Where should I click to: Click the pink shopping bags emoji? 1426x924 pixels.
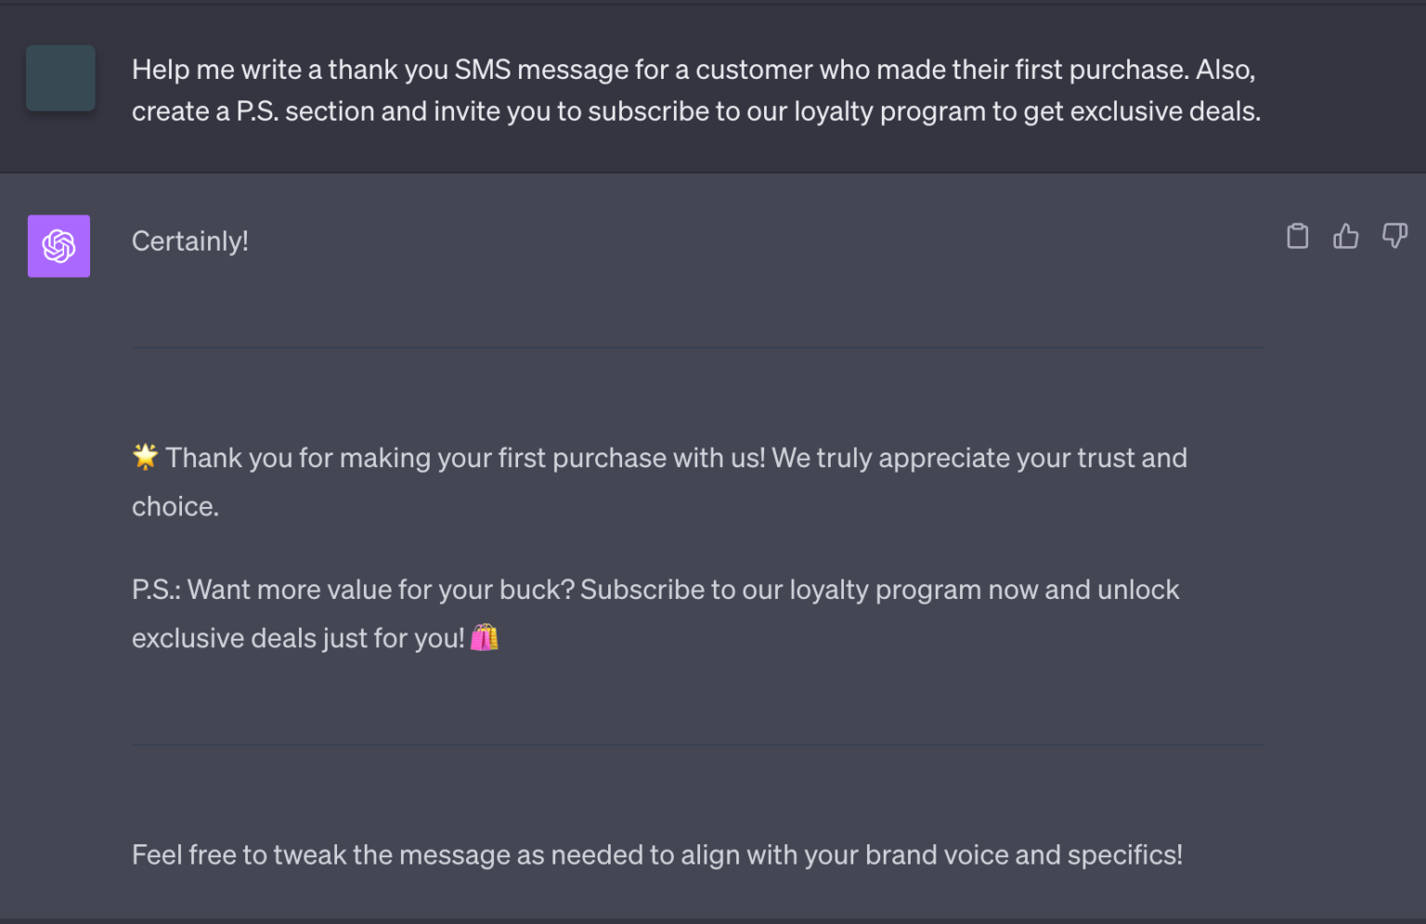click(x=486, y=638)
